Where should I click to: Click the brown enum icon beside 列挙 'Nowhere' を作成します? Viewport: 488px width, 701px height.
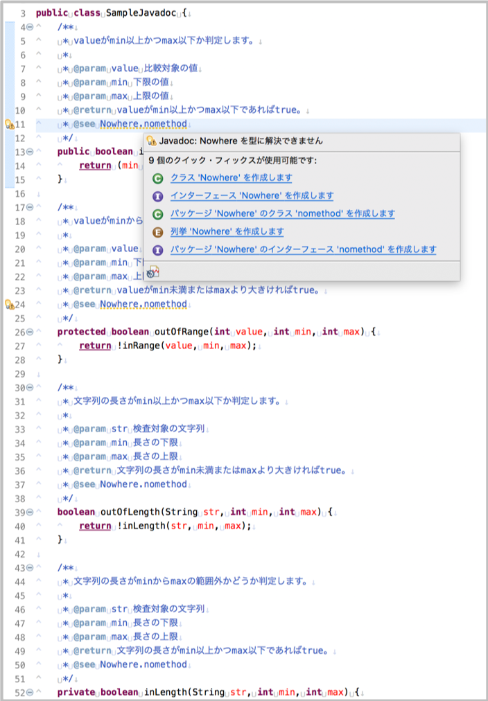click(x=157, y=233)
